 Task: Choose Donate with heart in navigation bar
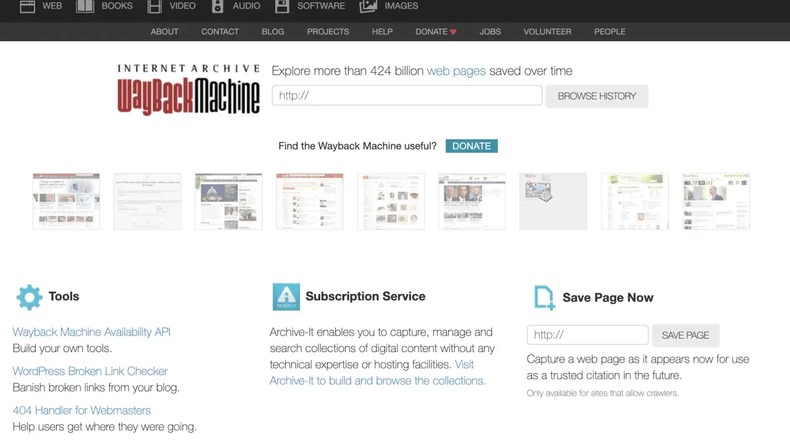pos(436,31)
